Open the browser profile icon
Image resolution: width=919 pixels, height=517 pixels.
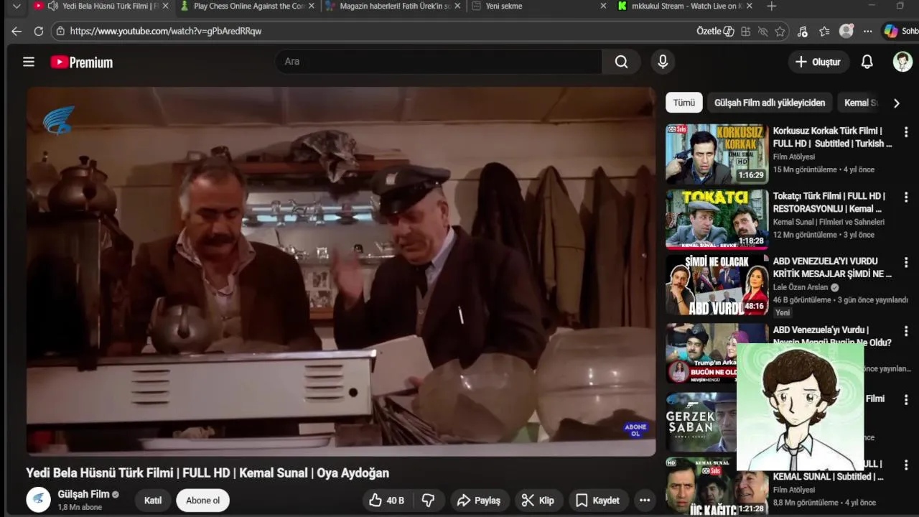(x=846, y=31)
